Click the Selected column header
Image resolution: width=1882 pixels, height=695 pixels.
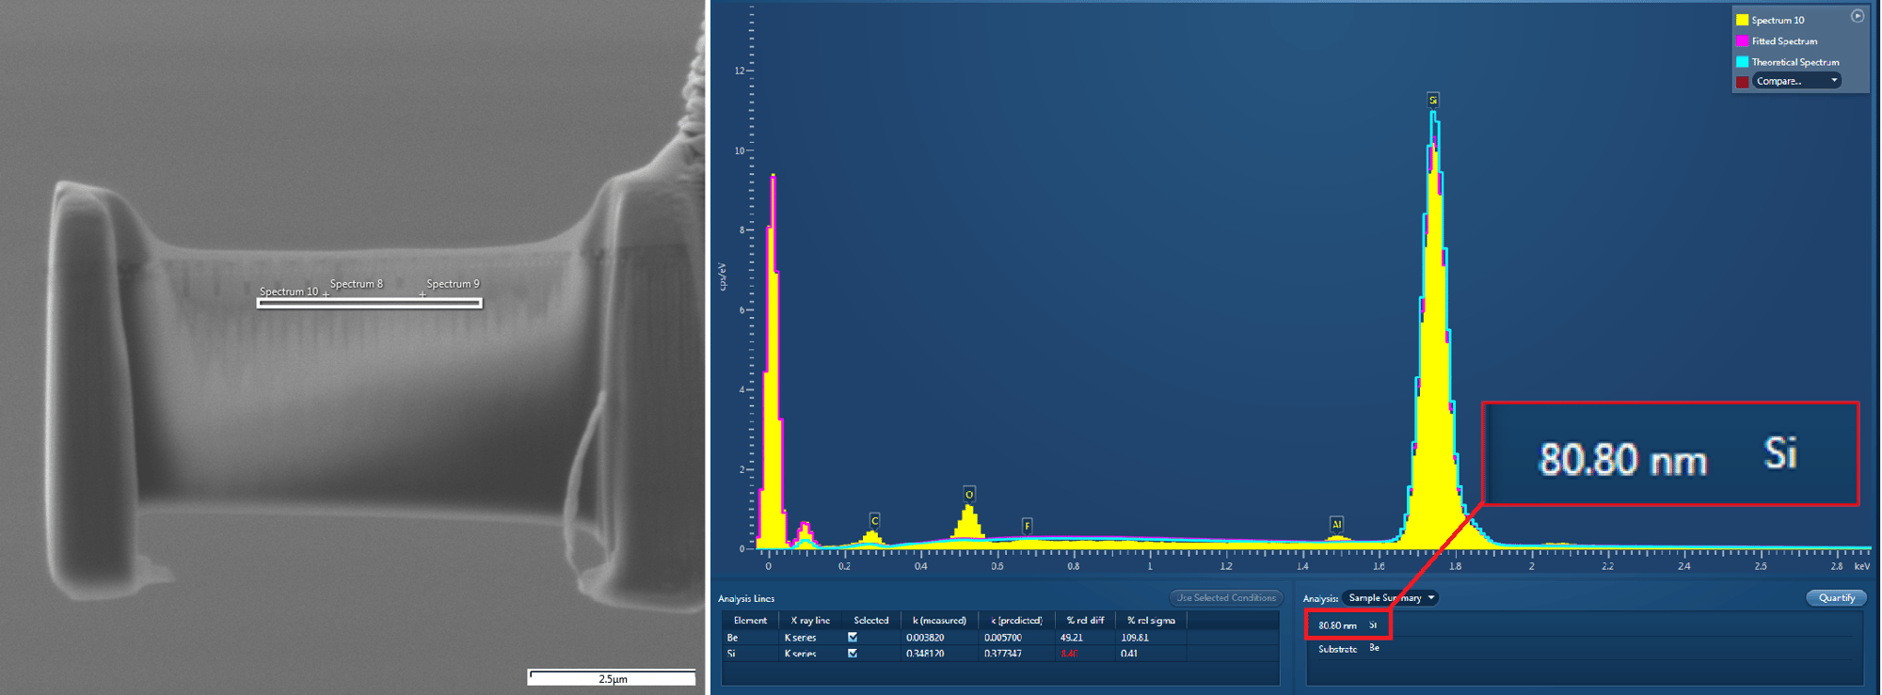tap(870, 621)
